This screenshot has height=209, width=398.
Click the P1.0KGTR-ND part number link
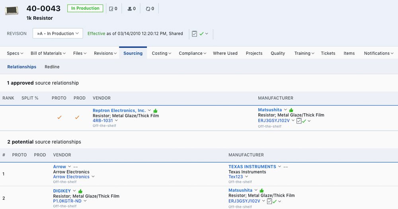coord(67,201)
